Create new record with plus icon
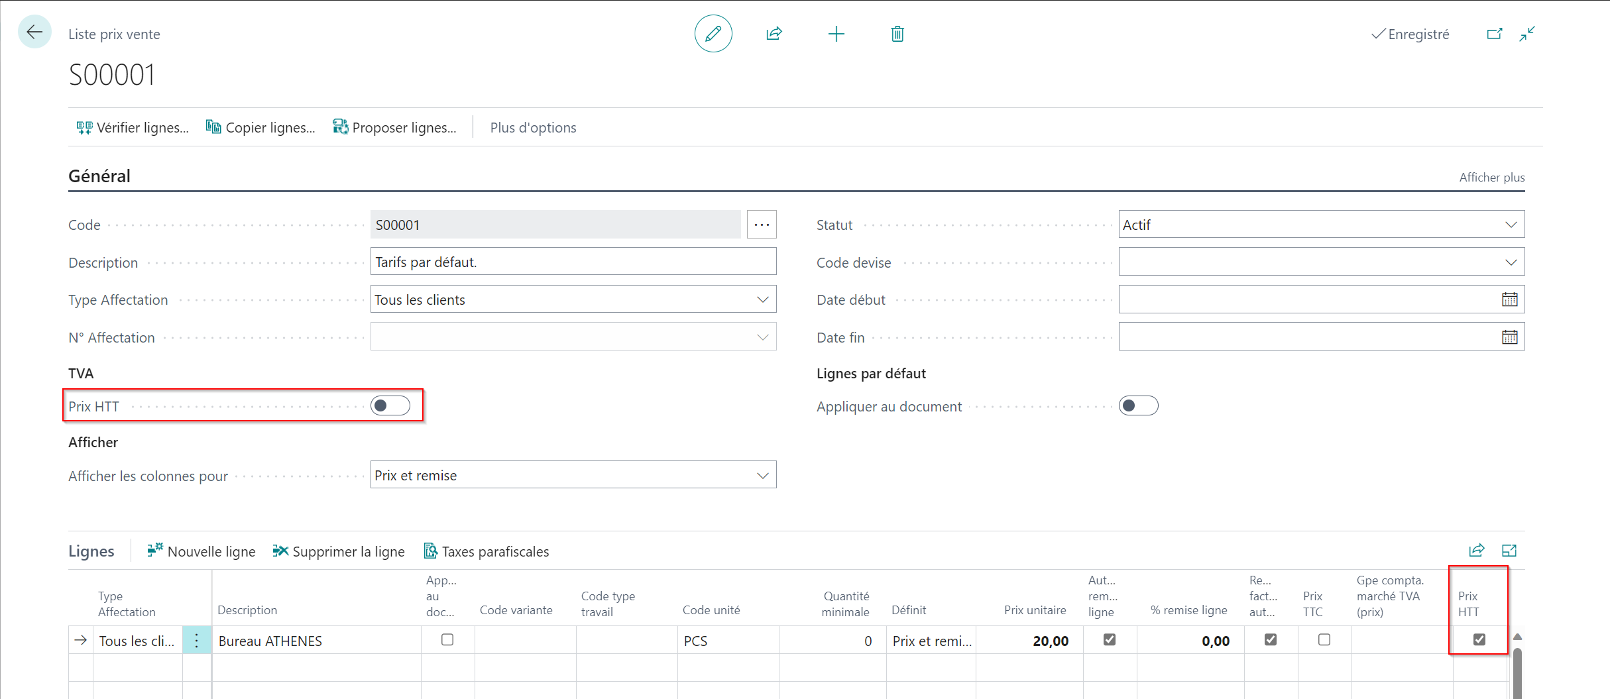The height and width of the screenshot is (699, 1610). pos(836,34)
